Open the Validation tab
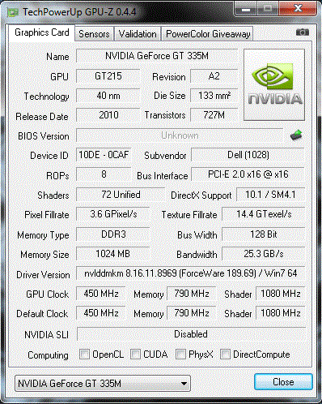Image resolution: width=322 pixels, height=404 pixels. [x=138, y=34]
